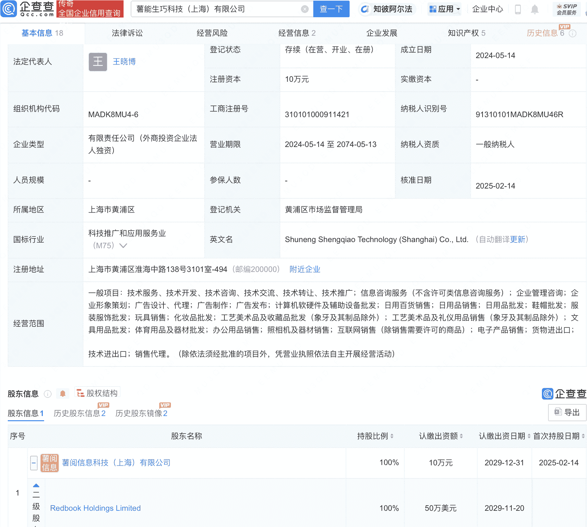Click the mobile app icon in top bar
Viewport: 587px width, 527px height.
[518, 9]
